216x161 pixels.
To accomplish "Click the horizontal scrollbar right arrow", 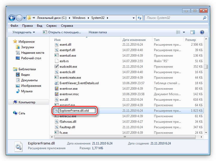I will coord(201,137).
